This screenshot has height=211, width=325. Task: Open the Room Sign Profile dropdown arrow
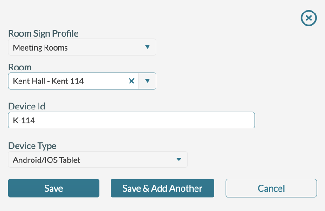147,47
